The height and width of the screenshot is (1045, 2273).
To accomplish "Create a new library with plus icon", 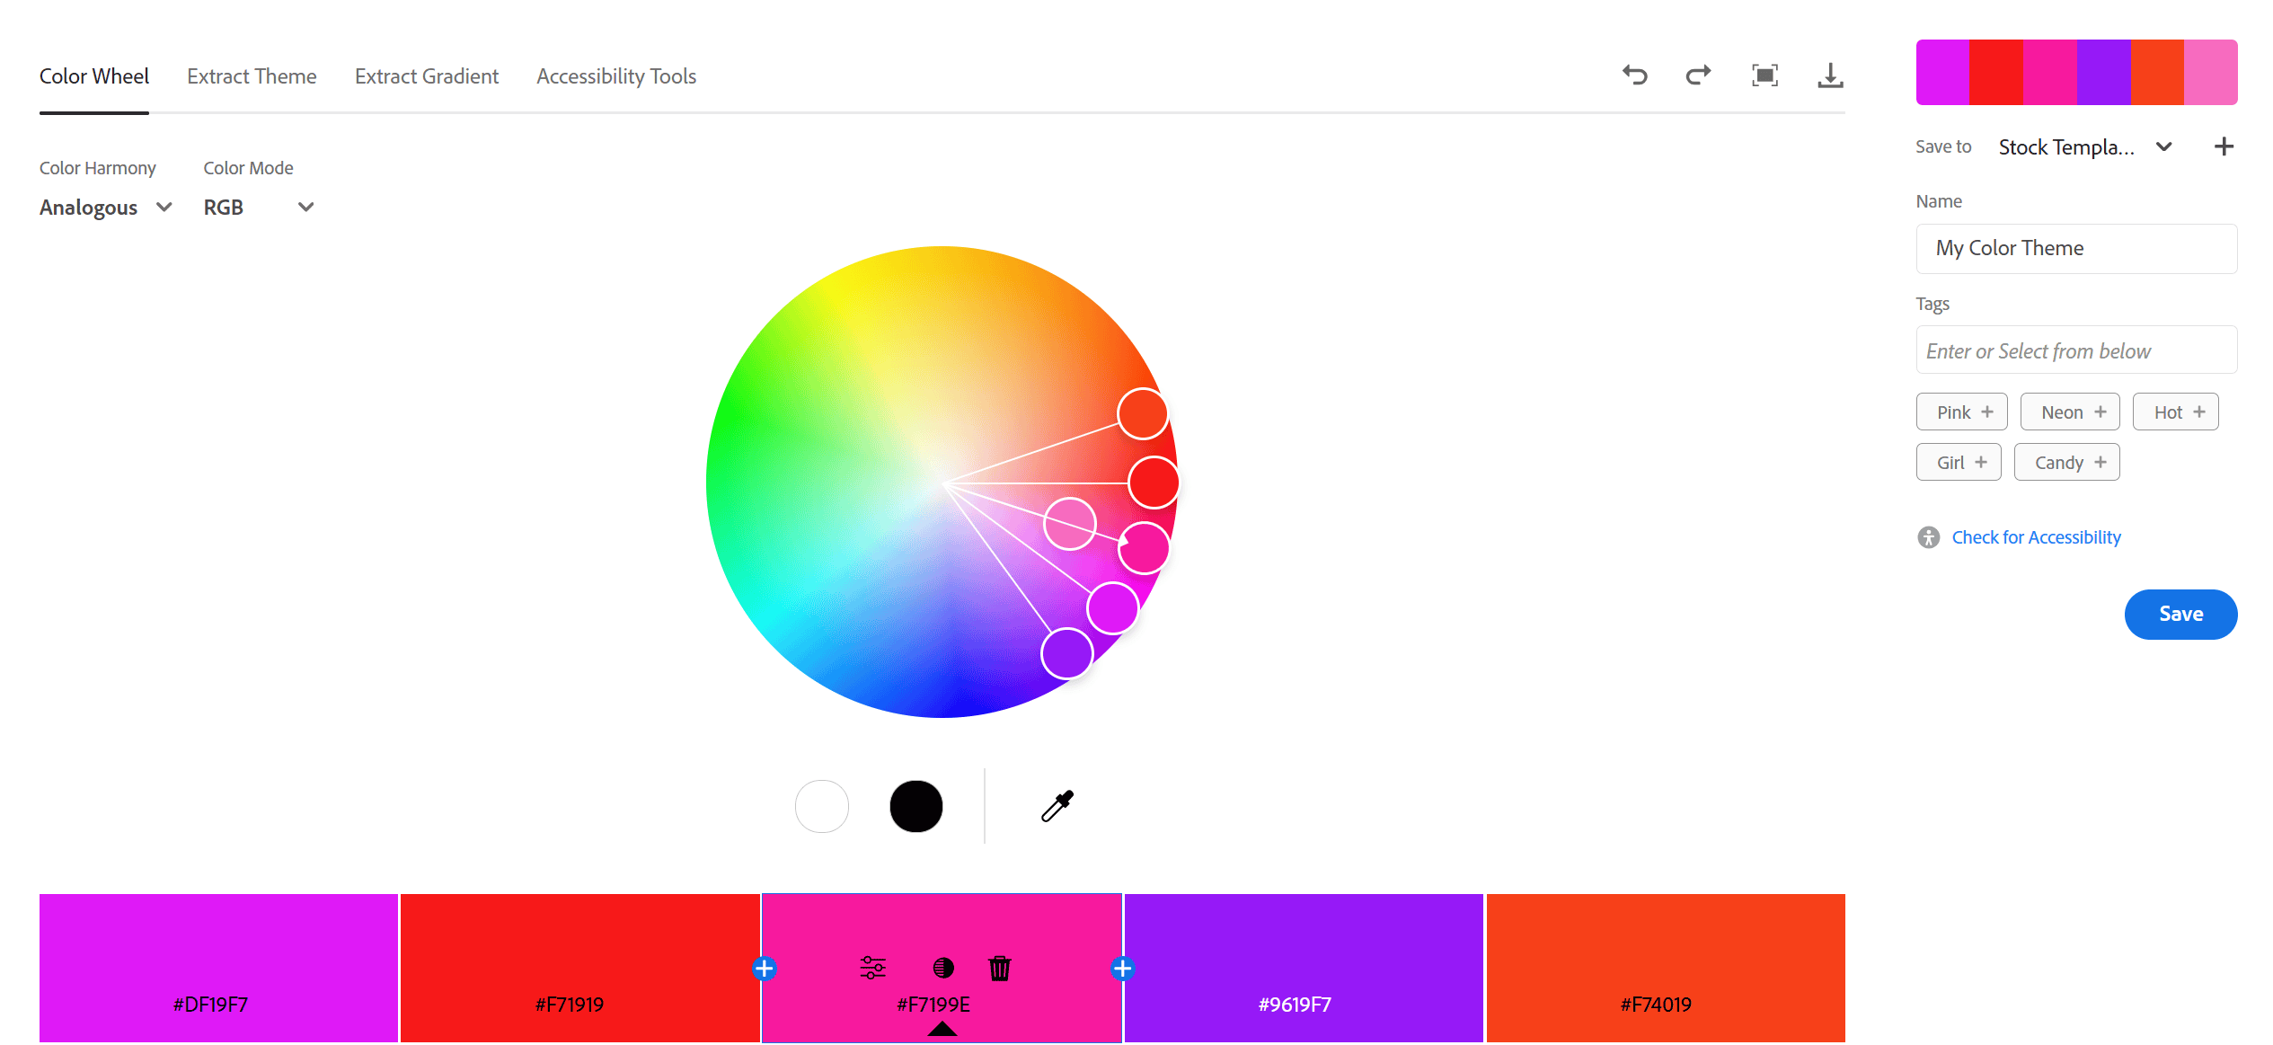I will tap(2224, 146).
